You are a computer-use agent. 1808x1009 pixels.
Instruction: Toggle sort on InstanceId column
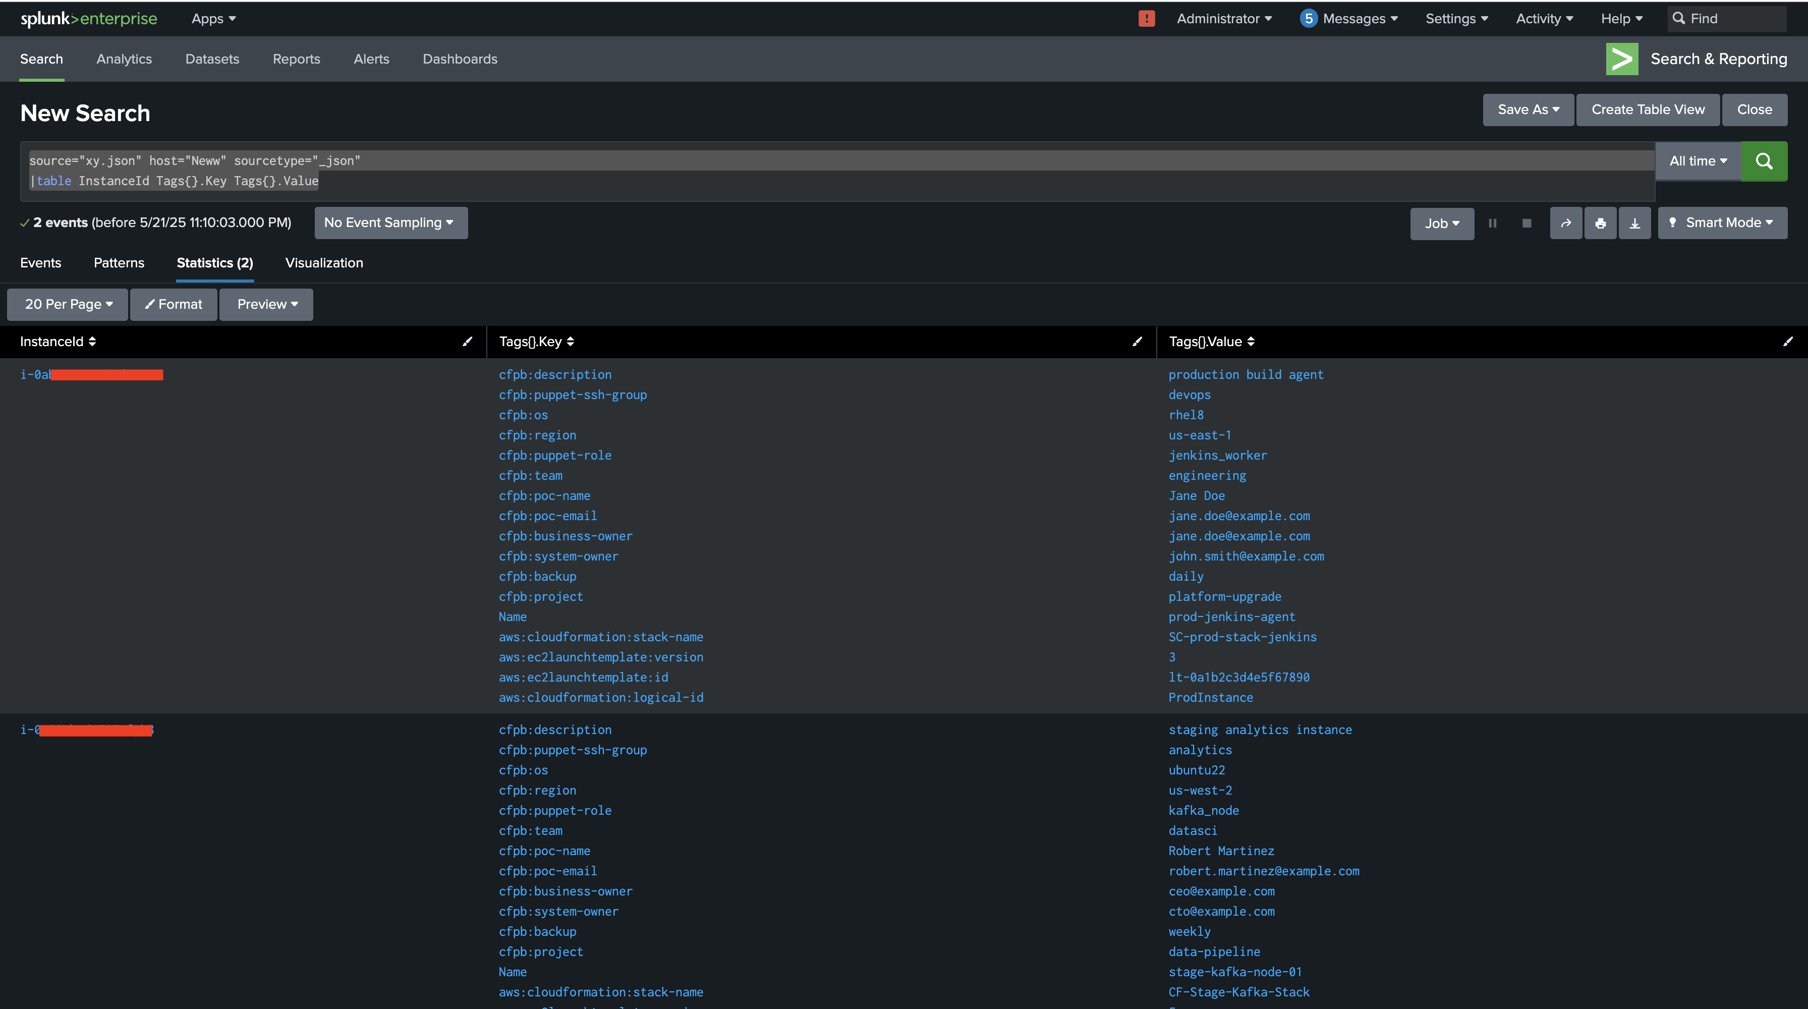[x=91, y=341]
